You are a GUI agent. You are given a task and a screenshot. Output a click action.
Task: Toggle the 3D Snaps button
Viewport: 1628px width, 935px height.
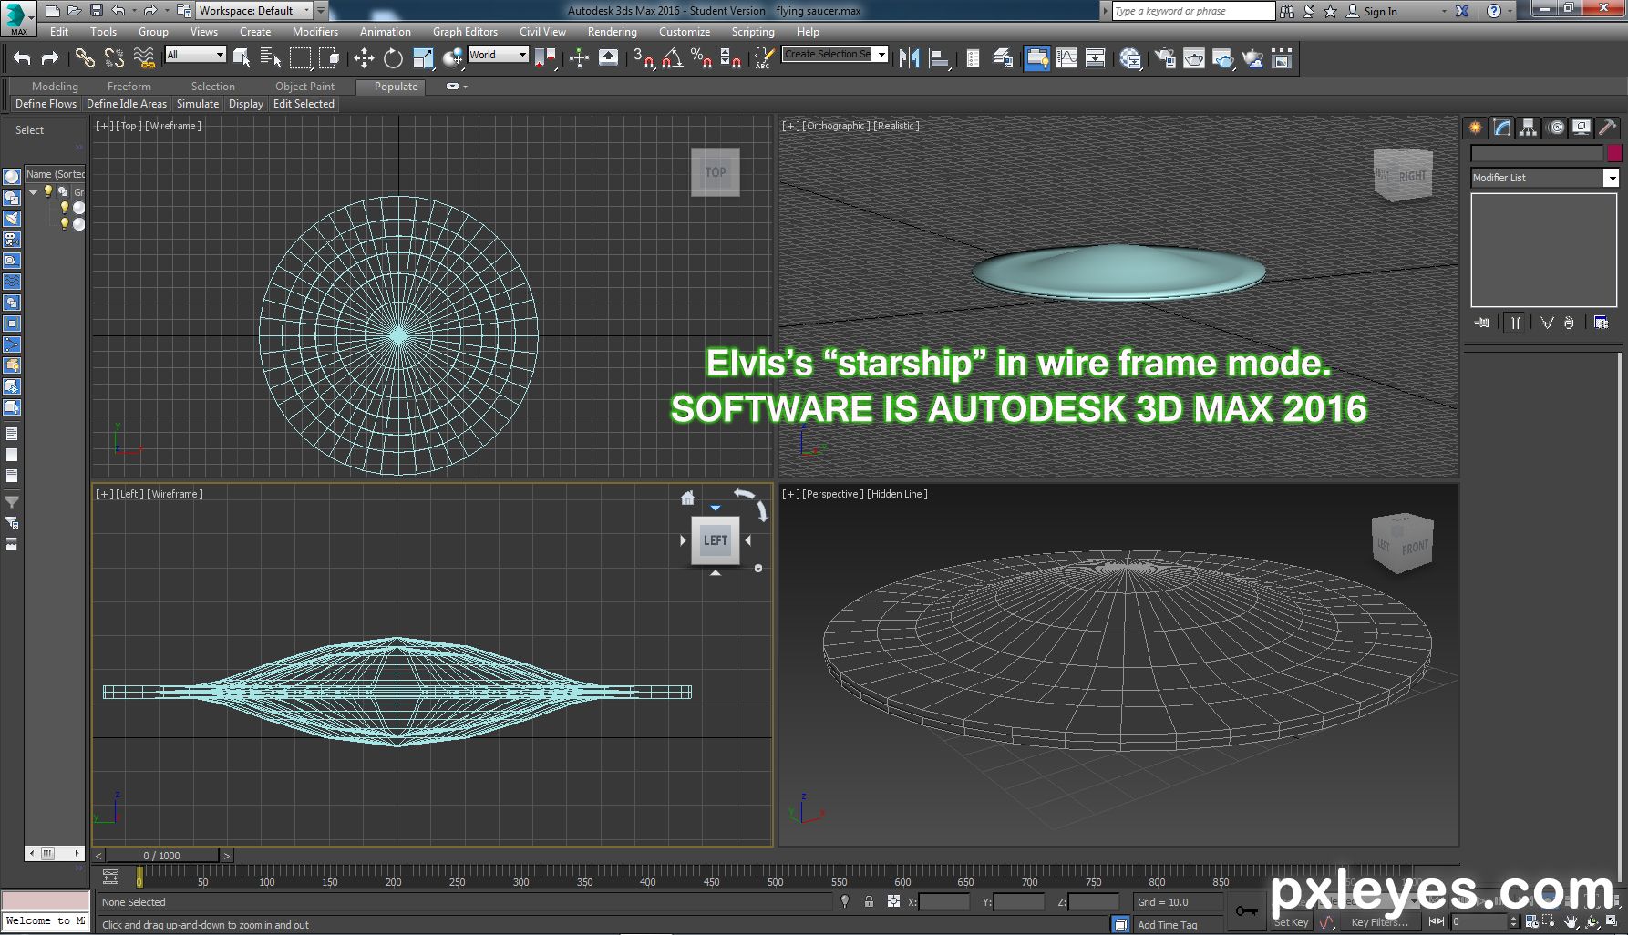point(644,58)
